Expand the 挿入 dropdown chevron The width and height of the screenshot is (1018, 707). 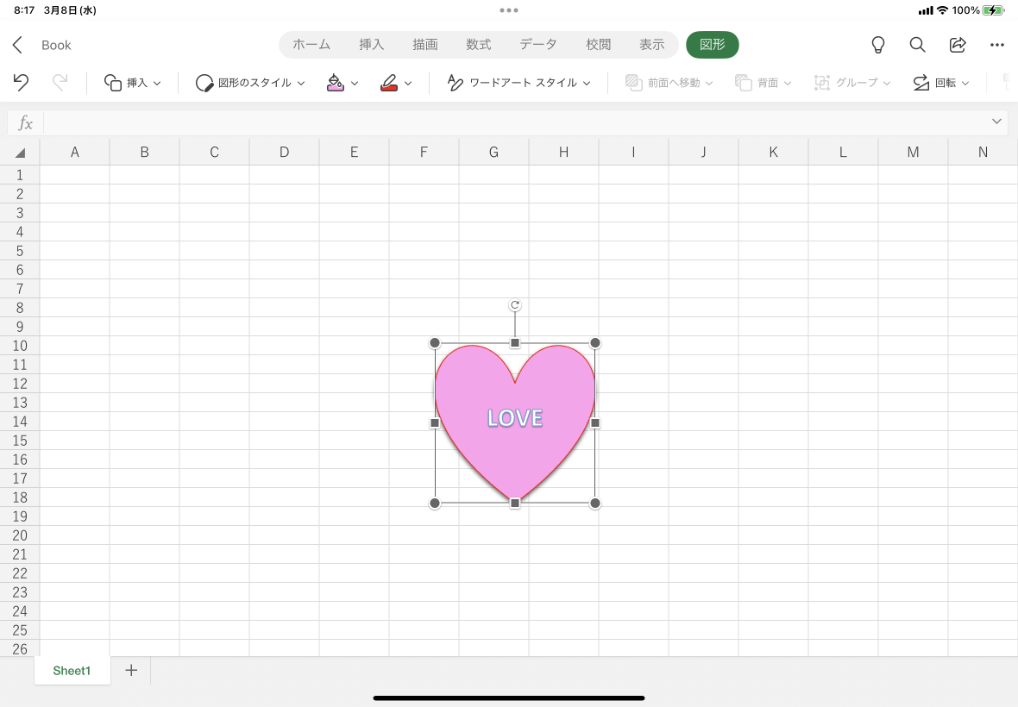click(157, 83)
